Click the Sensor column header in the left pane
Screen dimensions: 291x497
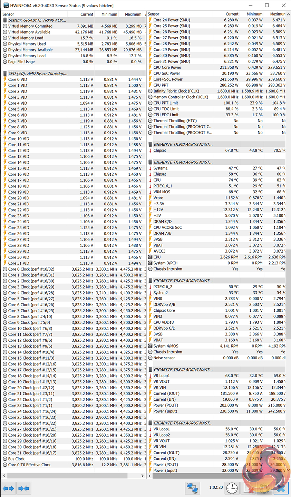point(35,14)
